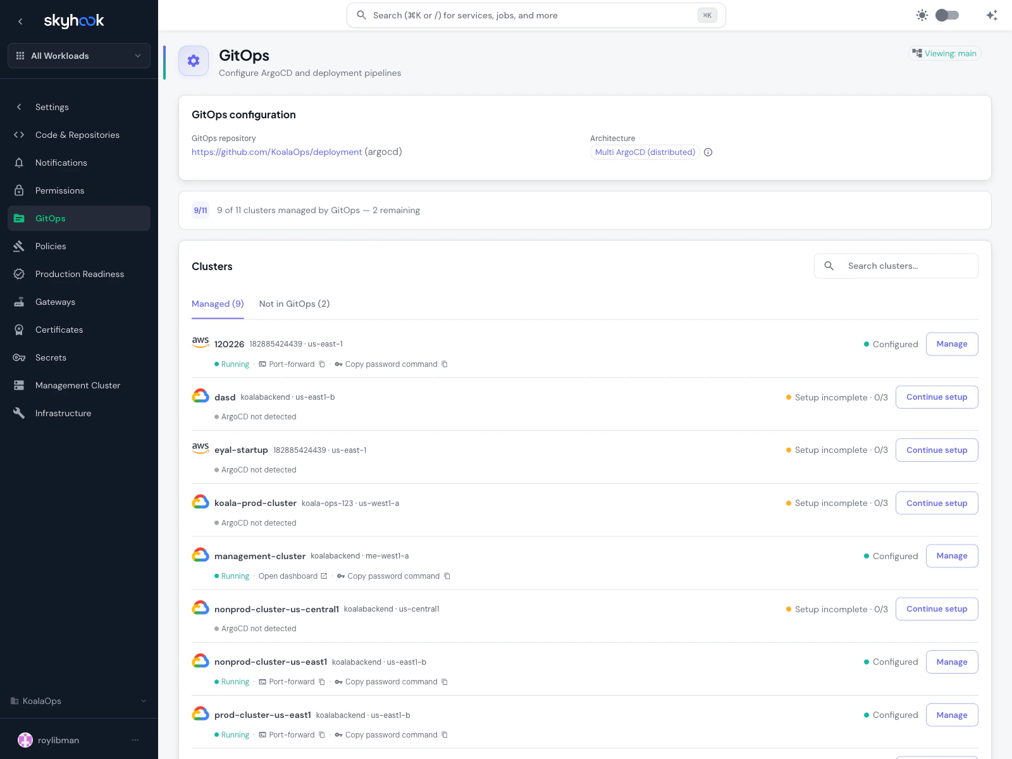Click Running status of management-cluster
Image resolution: width=1012 pixels, height=759 pixels.
point(232,576)
